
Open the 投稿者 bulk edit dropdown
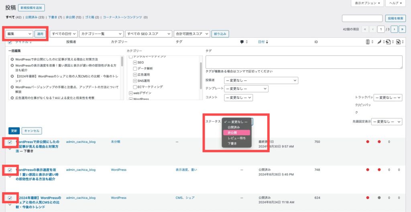coord(261,80)
